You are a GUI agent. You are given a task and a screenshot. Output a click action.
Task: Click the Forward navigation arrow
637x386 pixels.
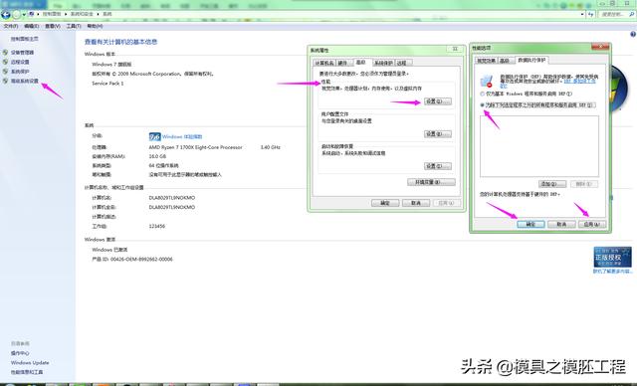pos(16,15)
